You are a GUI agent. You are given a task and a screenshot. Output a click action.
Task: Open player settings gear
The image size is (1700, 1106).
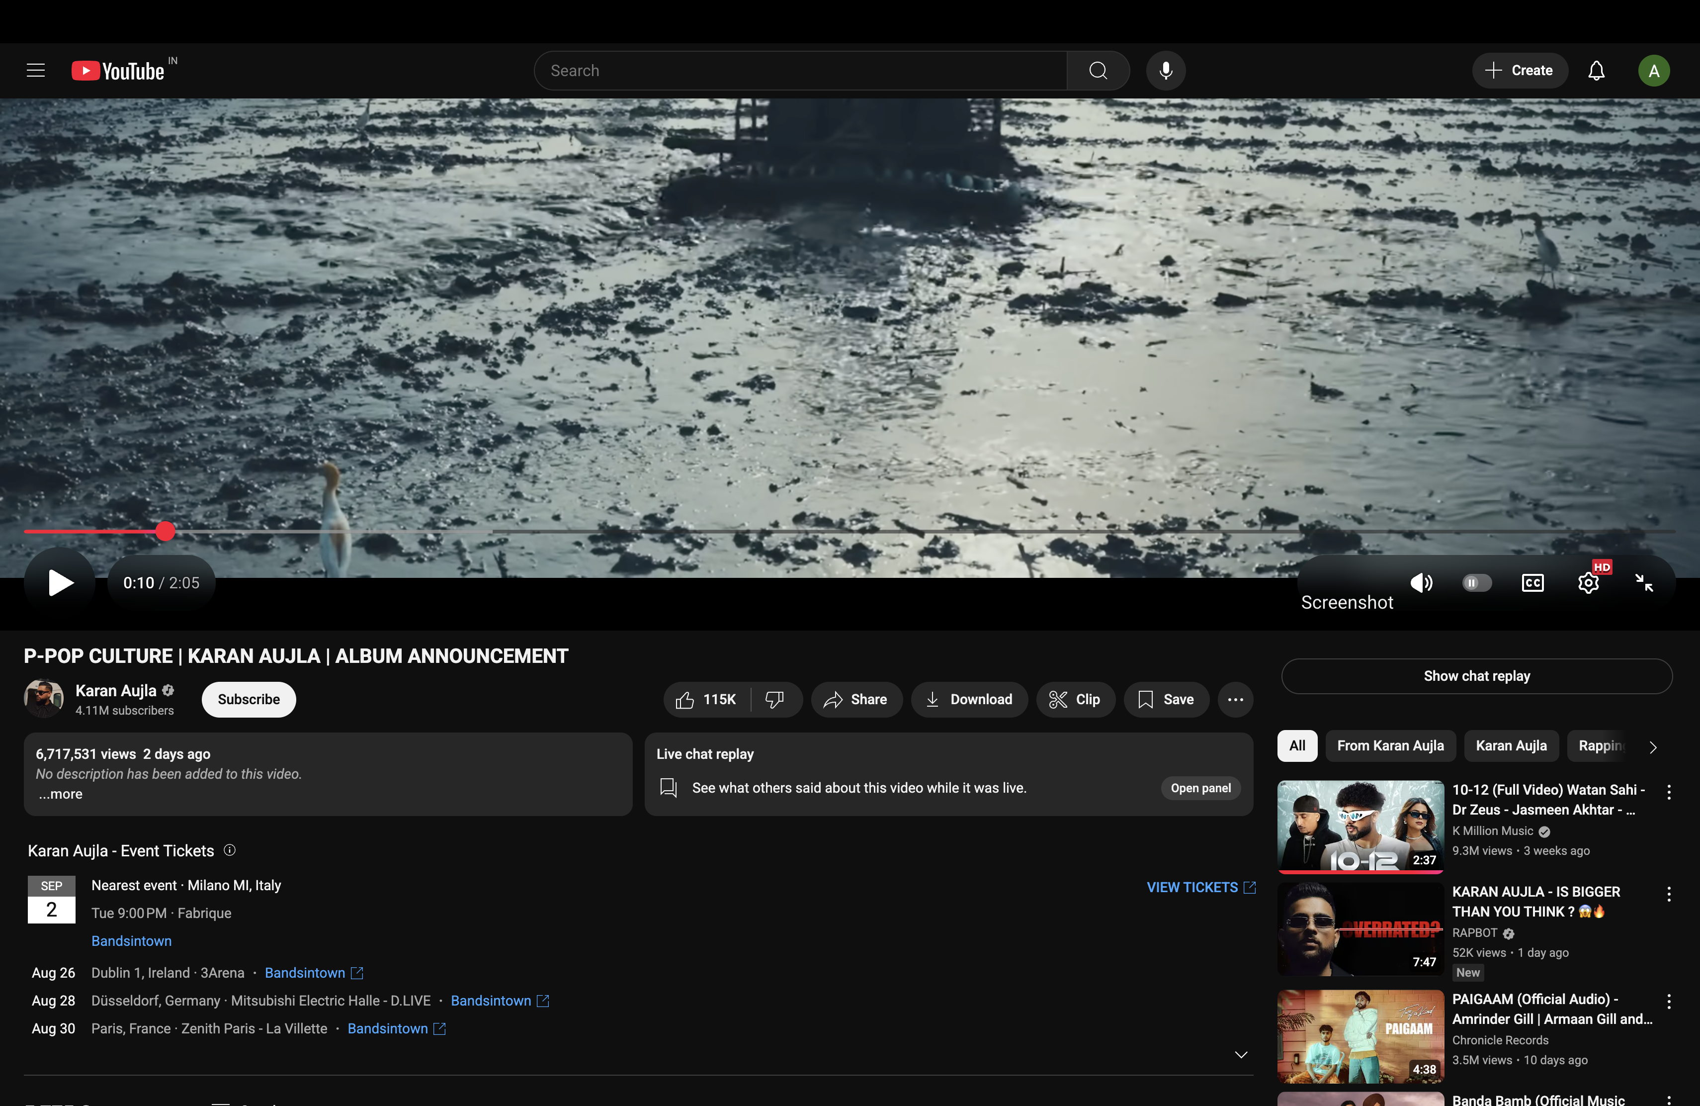point(1589,583)
